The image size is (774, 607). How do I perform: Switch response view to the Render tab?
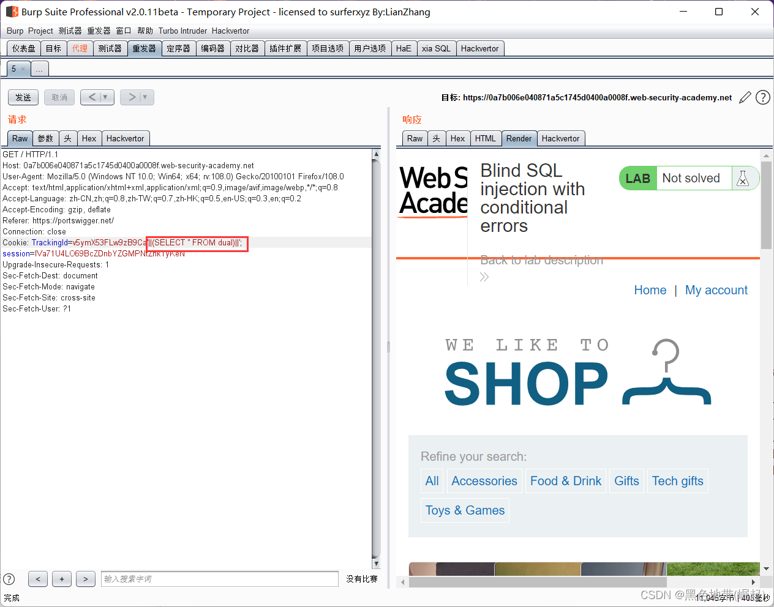tap(519, 138)
